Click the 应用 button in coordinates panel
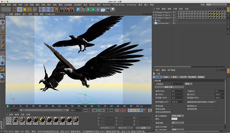Viewport: 230px width, 133px height. [144, 127]
